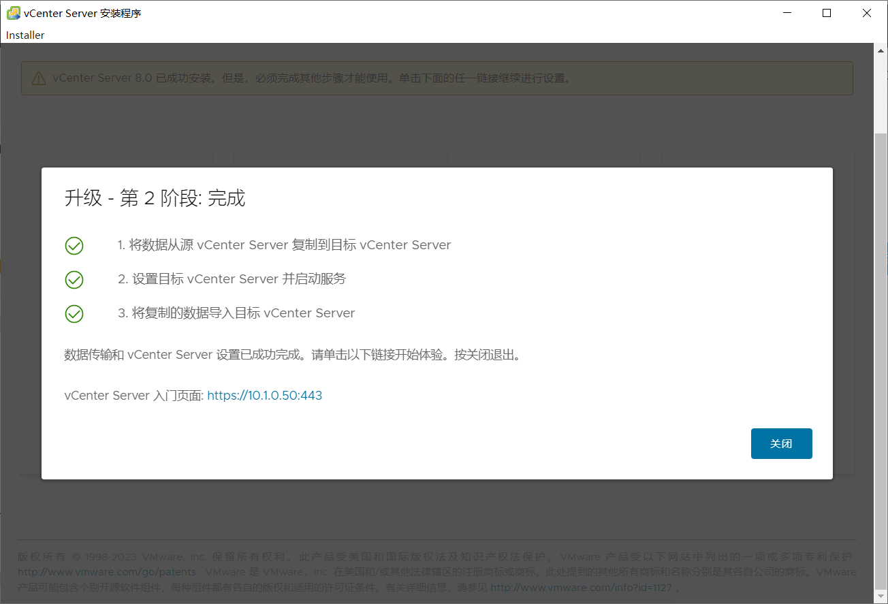
Task: Minimize the installer window
Action: pos(787,12)
